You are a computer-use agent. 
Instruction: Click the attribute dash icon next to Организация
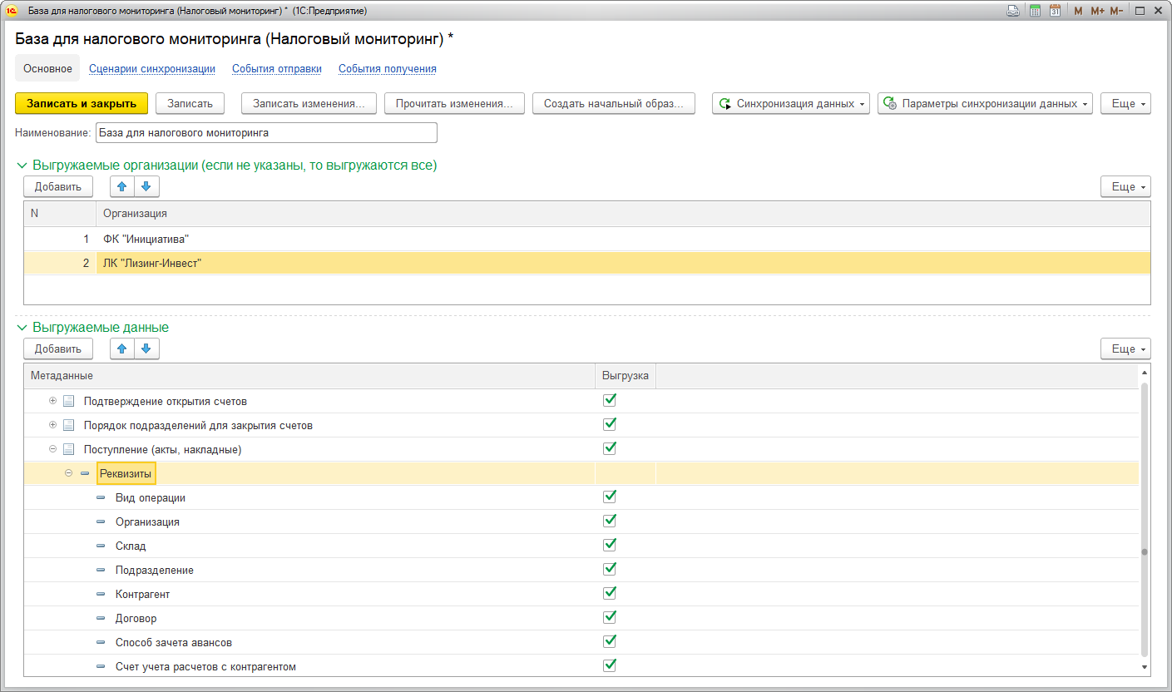coord(101,521)
